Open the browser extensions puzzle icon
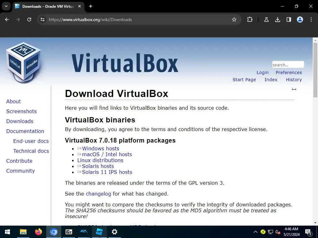Screen dimensions: 318x238 pyautogui.click(x=250, y=20)
